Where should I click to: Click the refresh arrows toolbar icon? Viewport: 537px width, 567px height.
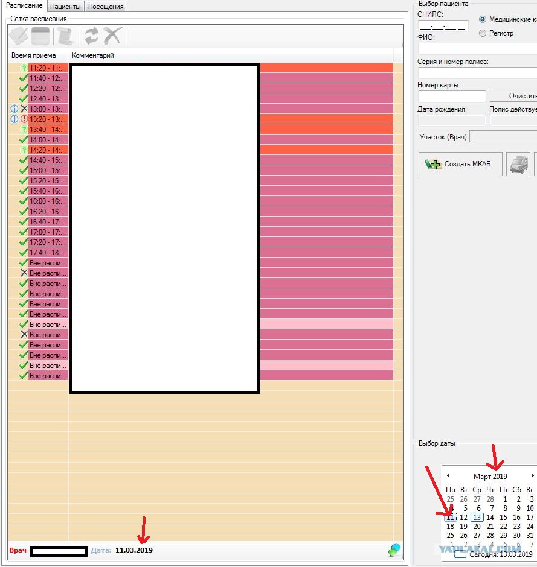pyautogui.click(x=91, y=36)
